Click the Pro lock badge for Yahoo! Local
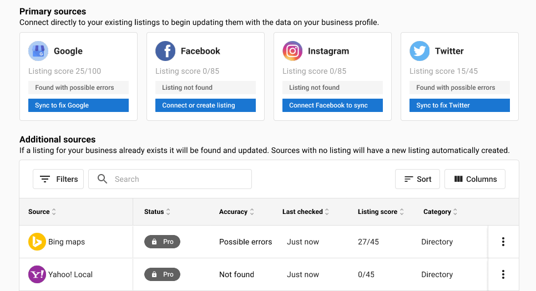Screen dimensions: 536x291 coord(163,274)
